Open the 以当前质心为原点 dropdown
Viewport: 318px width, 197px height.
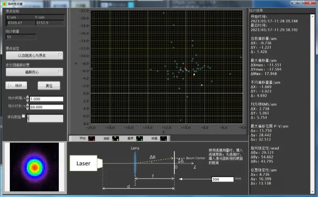[x=34, y=55]
